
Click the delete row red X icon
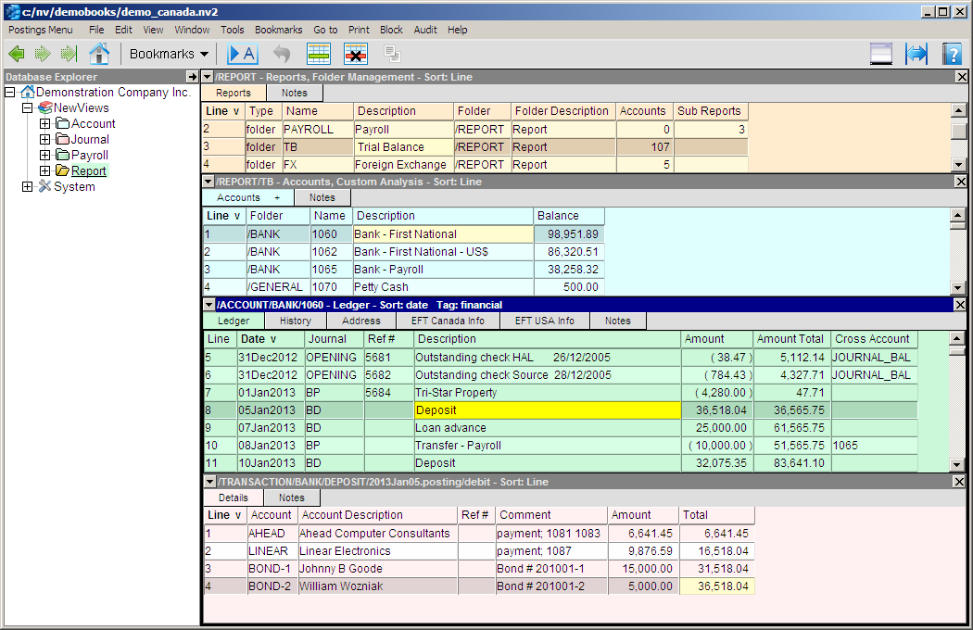(x=356, y=54)
